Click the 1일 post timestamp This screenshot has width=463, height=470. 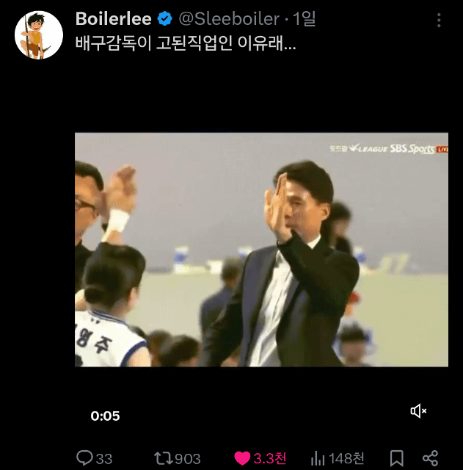305,19
